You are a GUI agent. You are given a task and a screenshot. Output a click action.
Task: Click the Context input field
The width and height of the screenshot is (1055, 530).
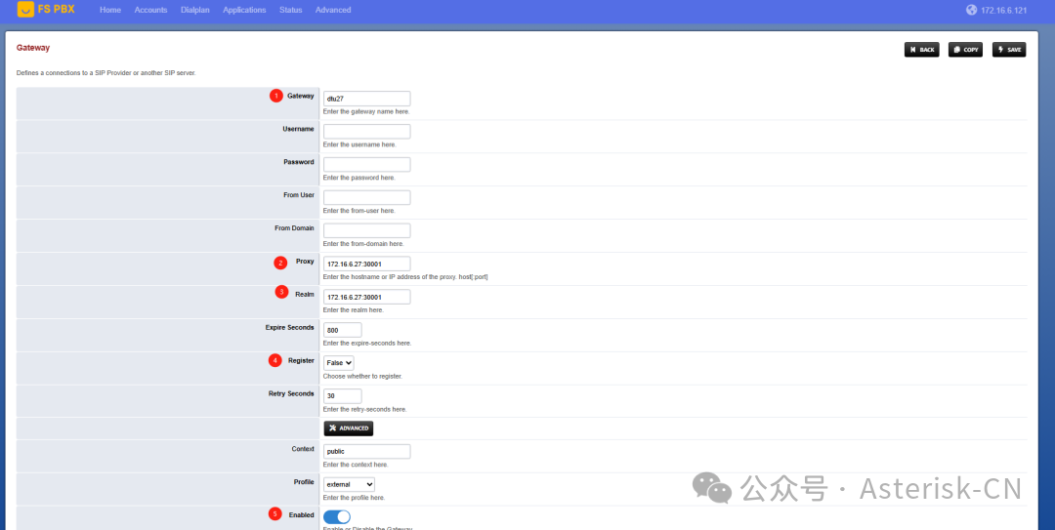[x=366, y=451]
